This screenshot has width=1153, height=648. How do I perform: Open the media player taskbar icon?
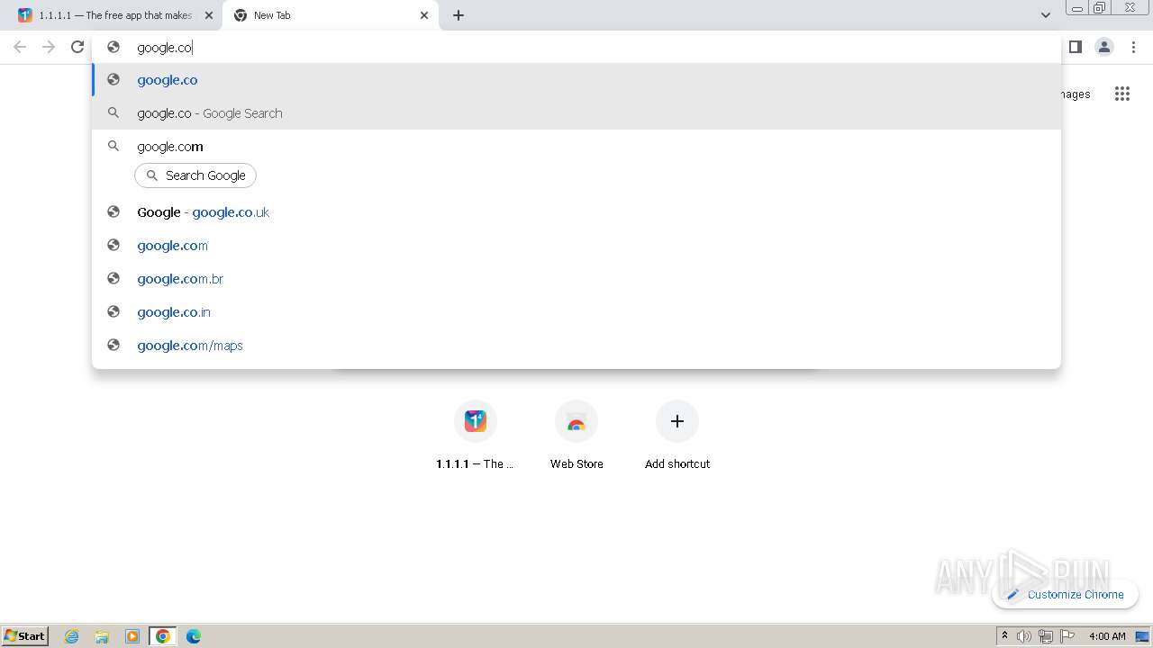(x=132, y=636)
